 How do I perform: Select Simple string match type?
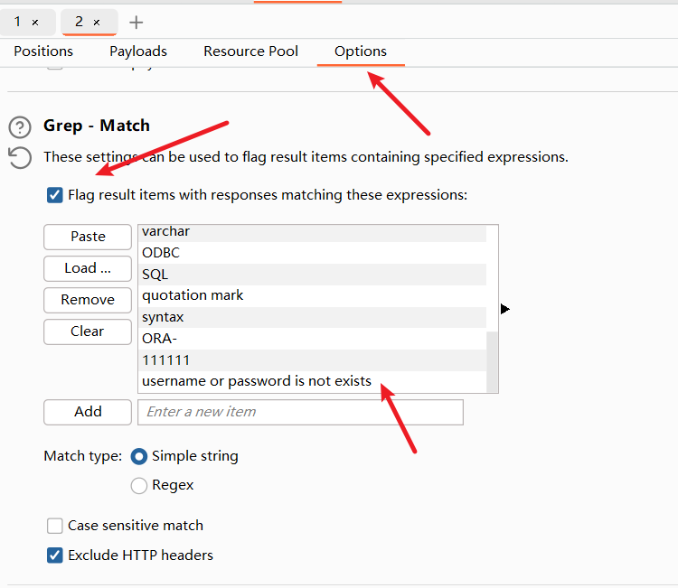pos(139,456)
